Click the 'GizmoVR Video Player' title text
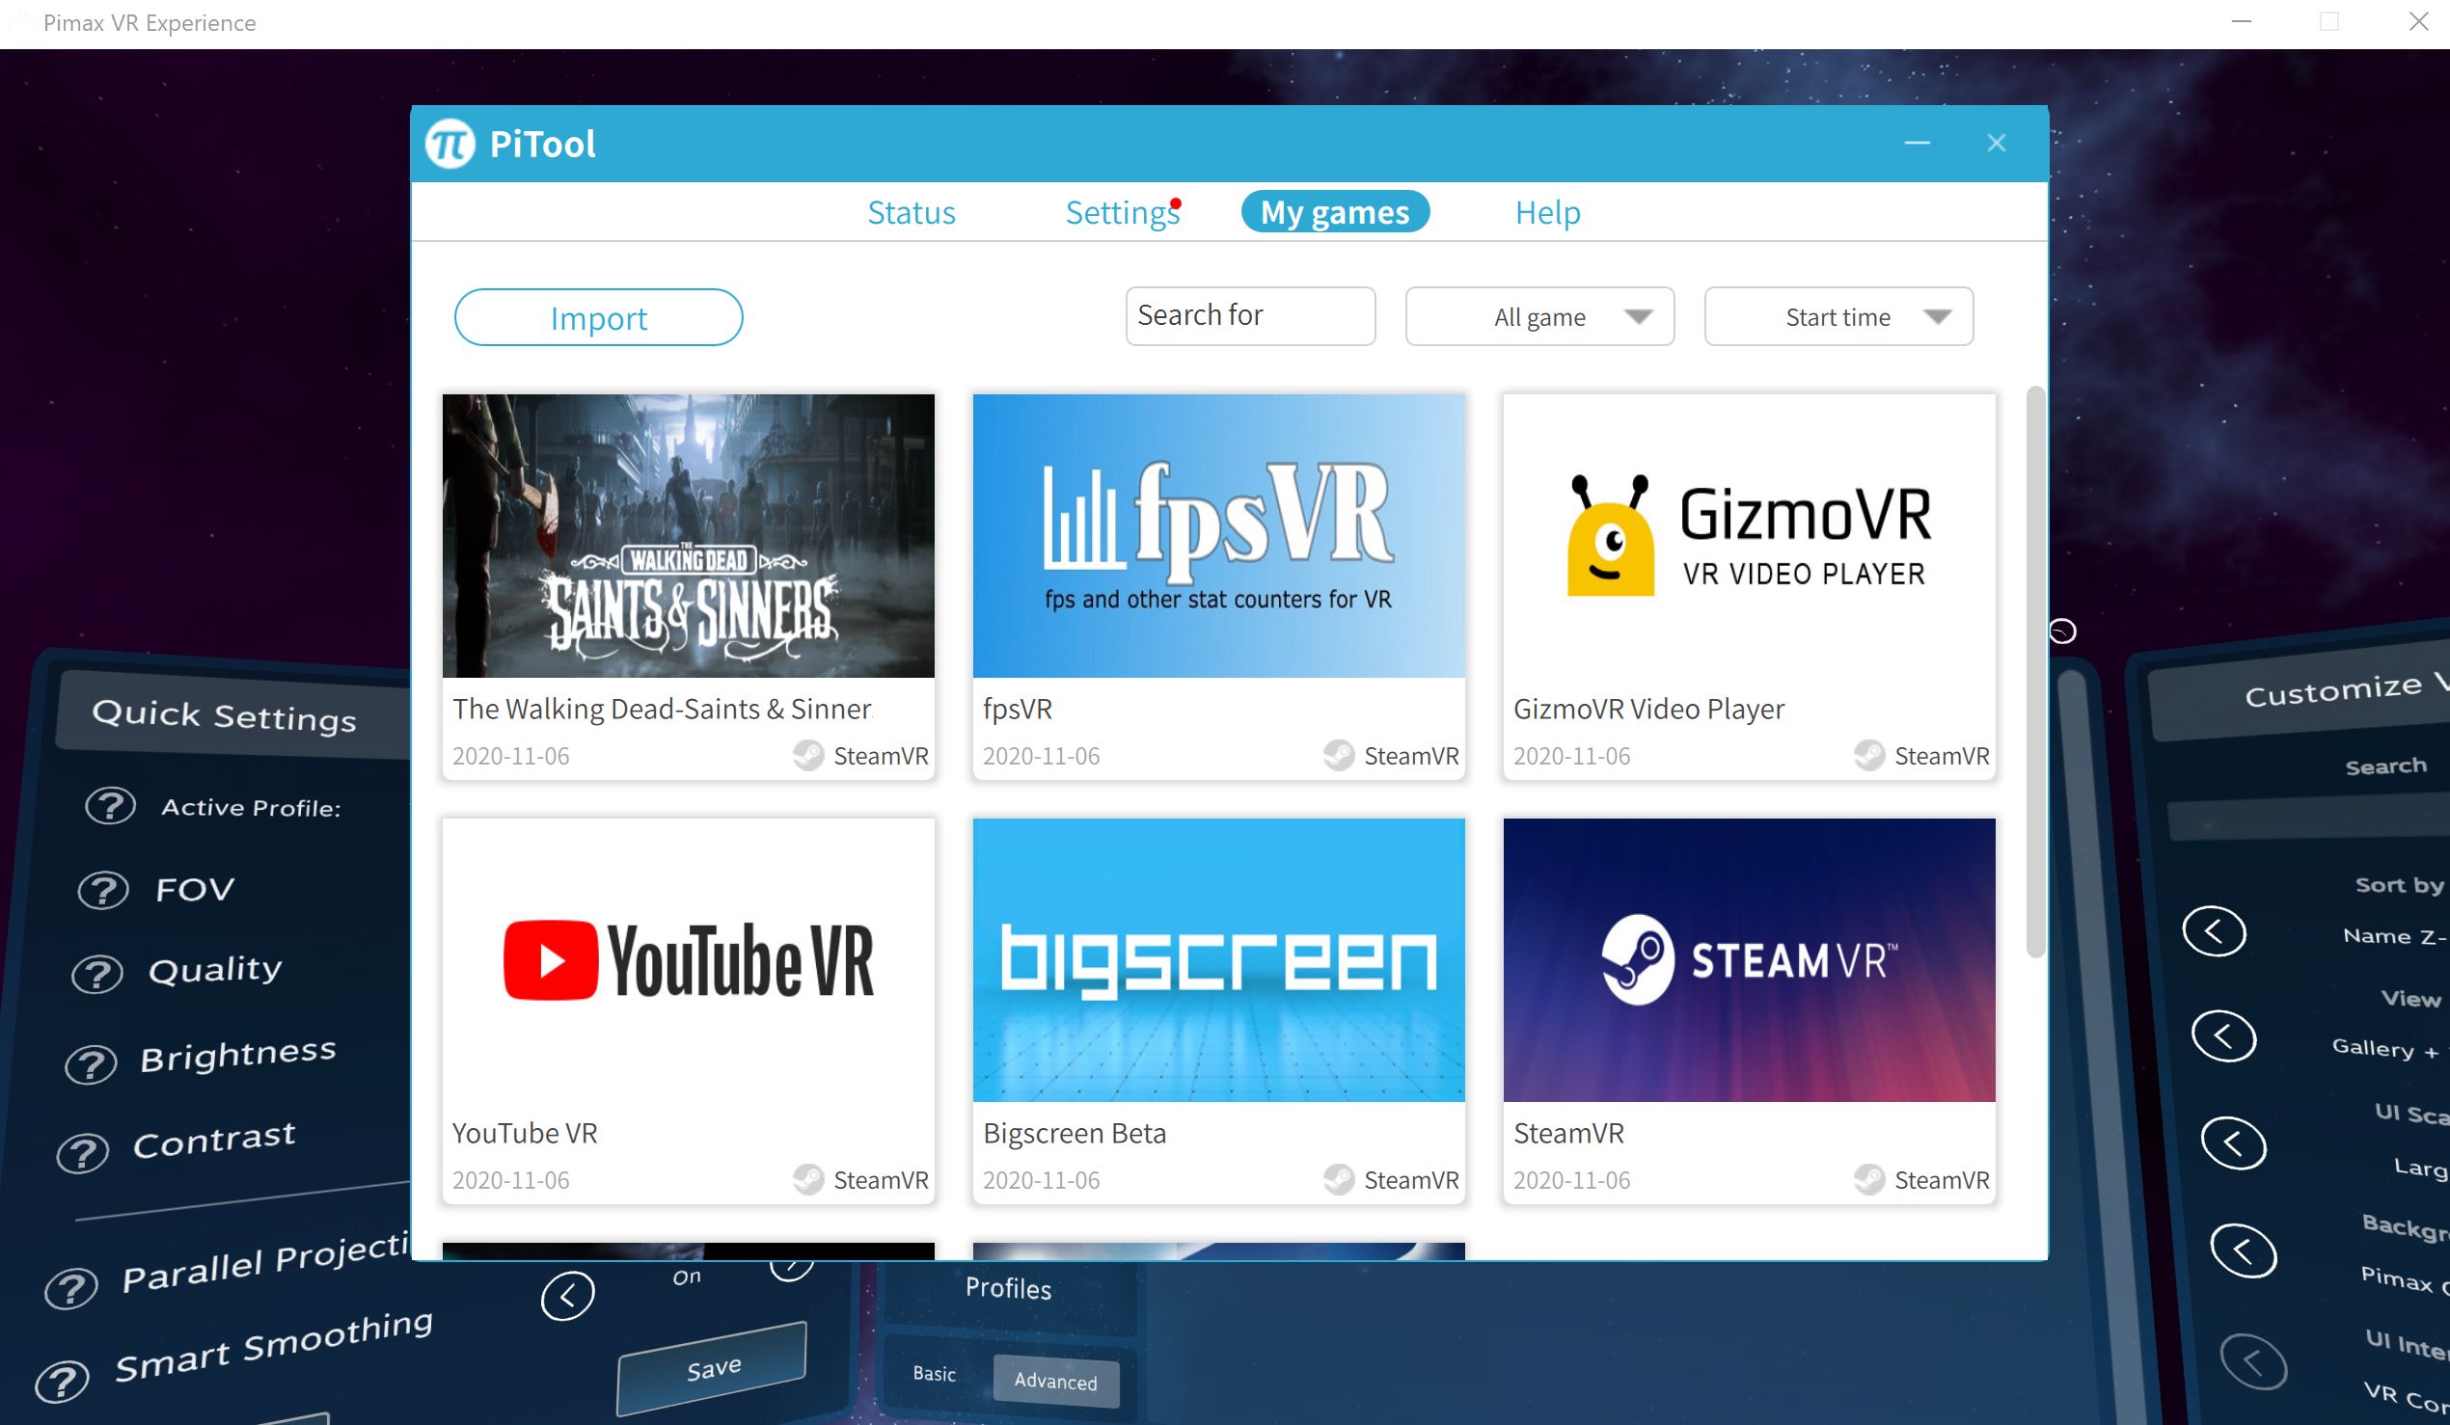Viewport: 2450px width, 1425px height. [1647, 709]
